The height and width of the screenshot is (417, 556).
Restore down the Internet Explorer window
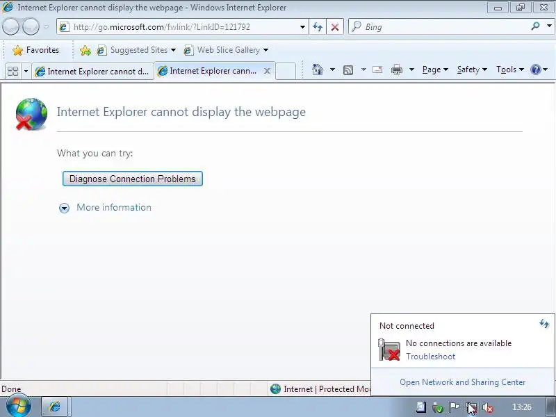point(520,8)
